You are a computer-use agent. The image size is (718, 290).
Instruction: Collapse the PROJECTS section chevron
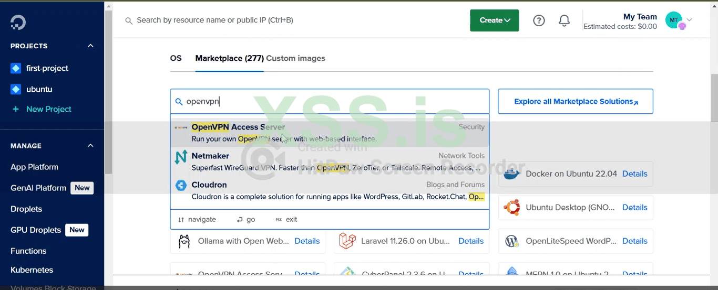coord(90,46)
